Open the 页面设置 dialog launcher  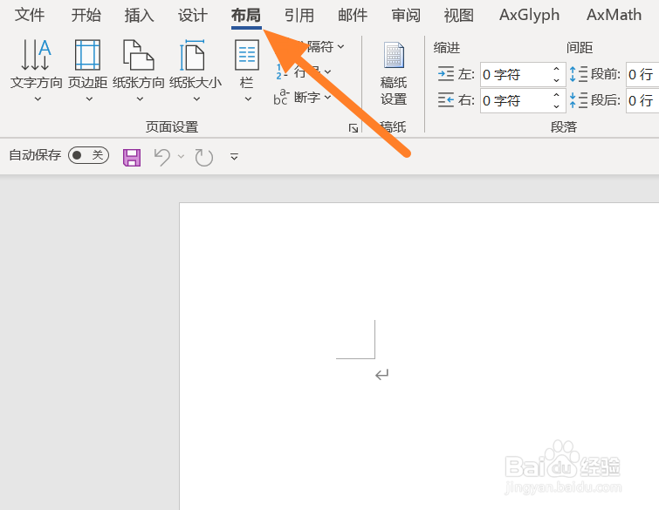click(x=354, y=128)
